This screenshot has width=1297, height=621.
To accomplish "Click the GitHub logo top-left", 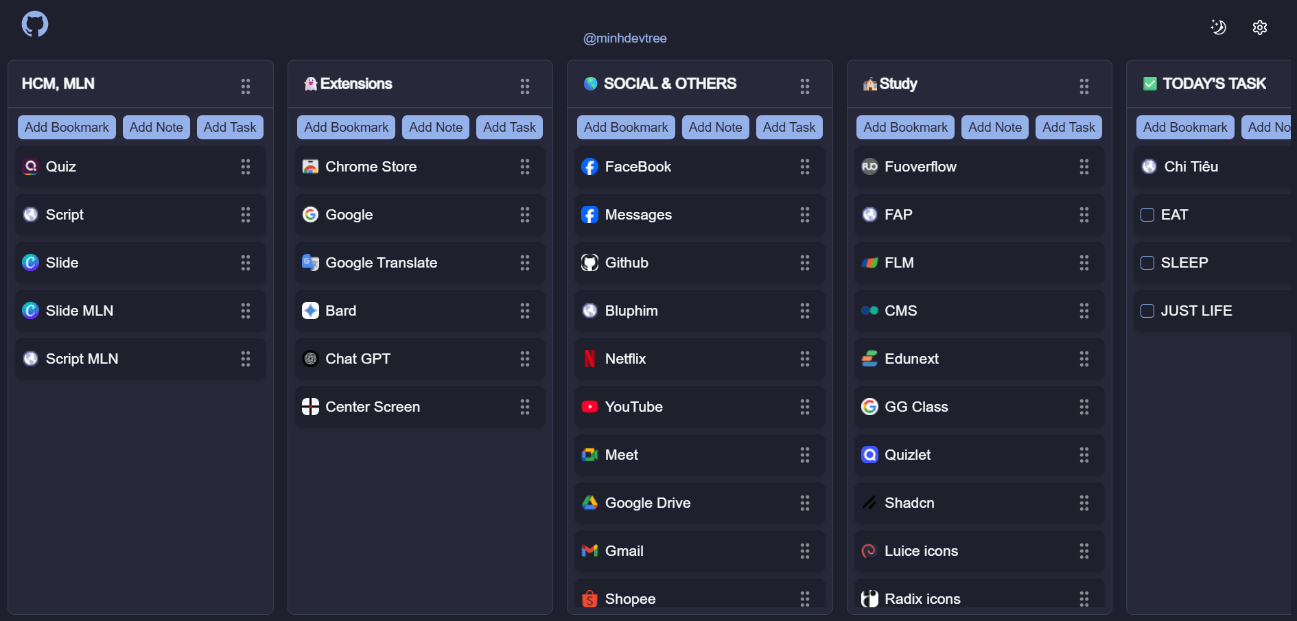I will (x=34, y=24).
